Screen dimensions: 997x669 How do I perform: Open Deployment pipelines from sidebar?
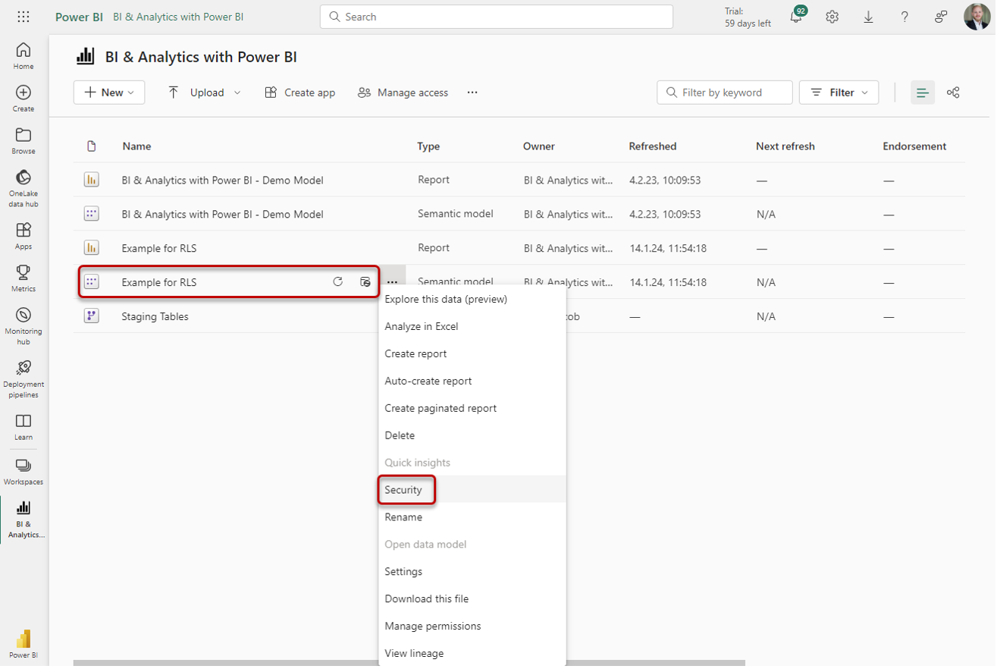[x=24, y=378]
